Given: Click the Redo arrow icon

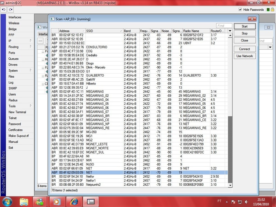Looking at the screenshot, I should point(10,10).
